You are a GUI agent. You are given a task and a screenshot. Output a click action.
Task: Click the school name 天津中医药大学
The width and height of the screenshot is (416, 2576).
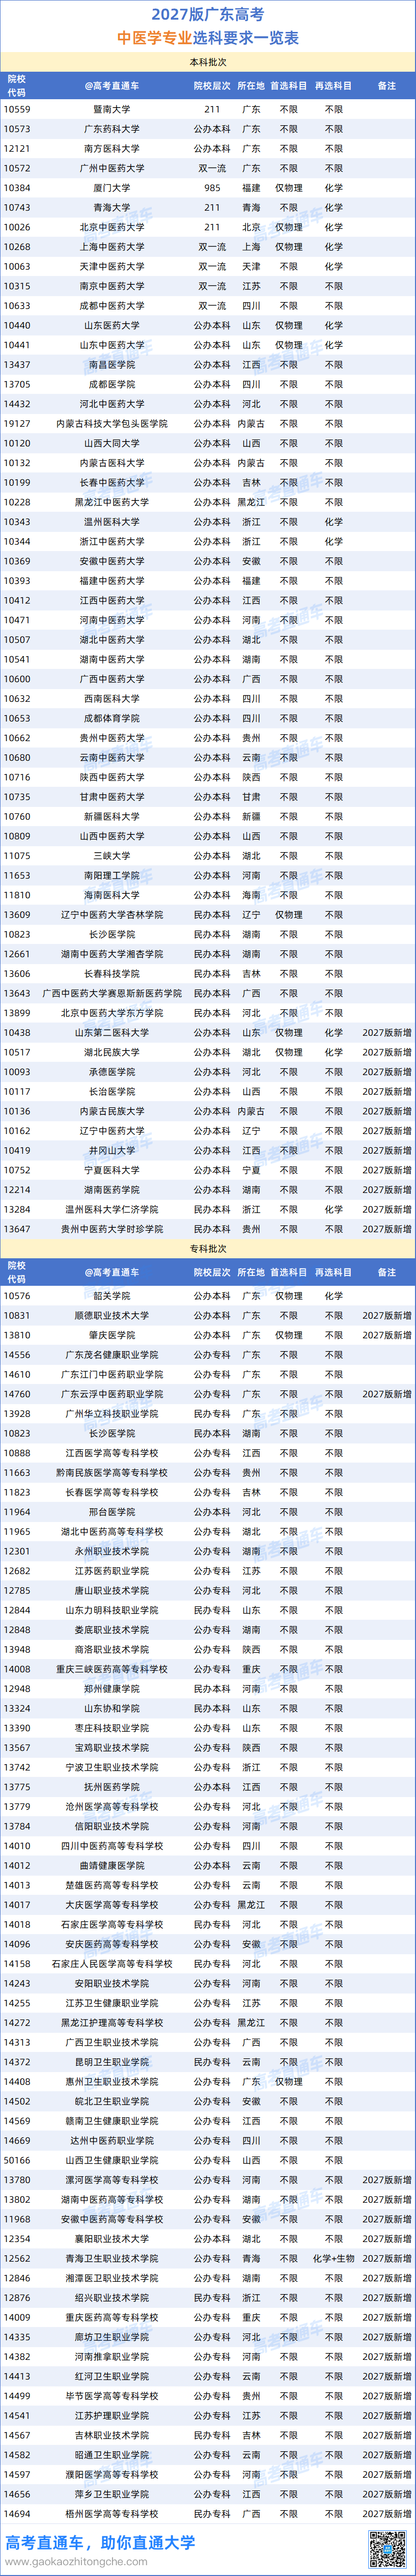[112, 267]
